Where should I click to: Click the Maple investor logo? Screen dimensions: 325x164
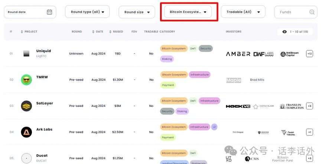pos(234,80)
